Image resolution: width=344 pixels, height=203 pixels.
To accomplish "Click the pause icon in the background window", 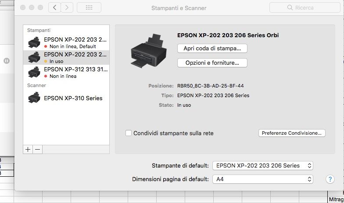I will (x=7, y=61).
